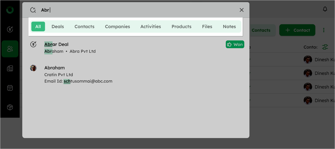Open Contacts from the sidebar

tap(10, 49)
